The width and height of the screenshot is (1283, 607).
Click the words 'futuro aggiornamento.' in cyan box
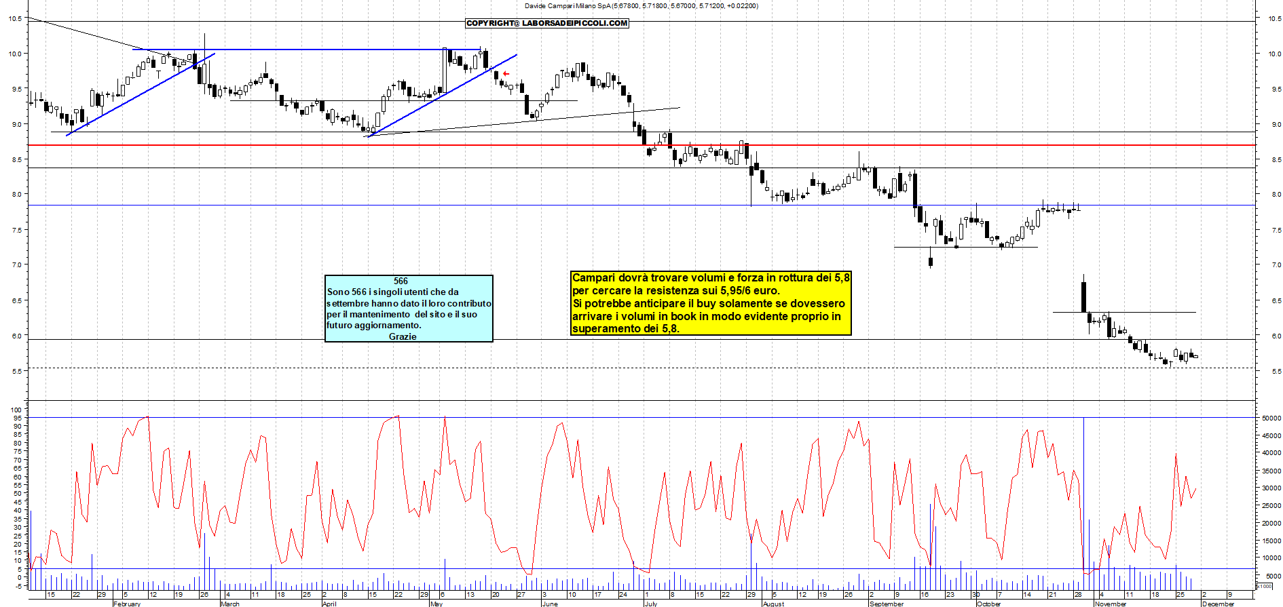coord(374,325)
